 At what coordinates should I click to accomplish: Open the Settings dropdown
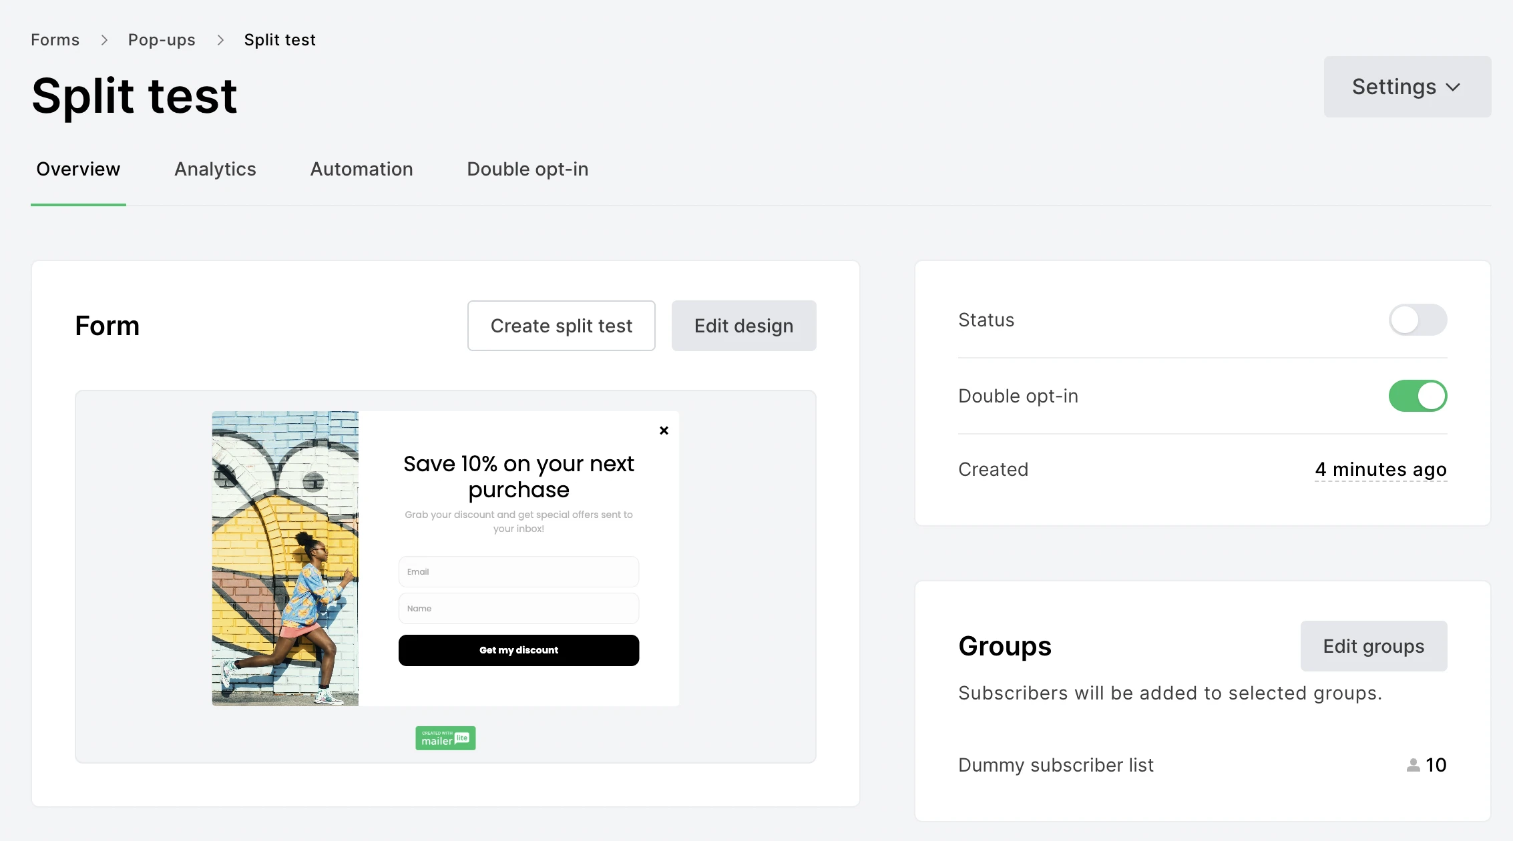click(x=1407, y=87)
